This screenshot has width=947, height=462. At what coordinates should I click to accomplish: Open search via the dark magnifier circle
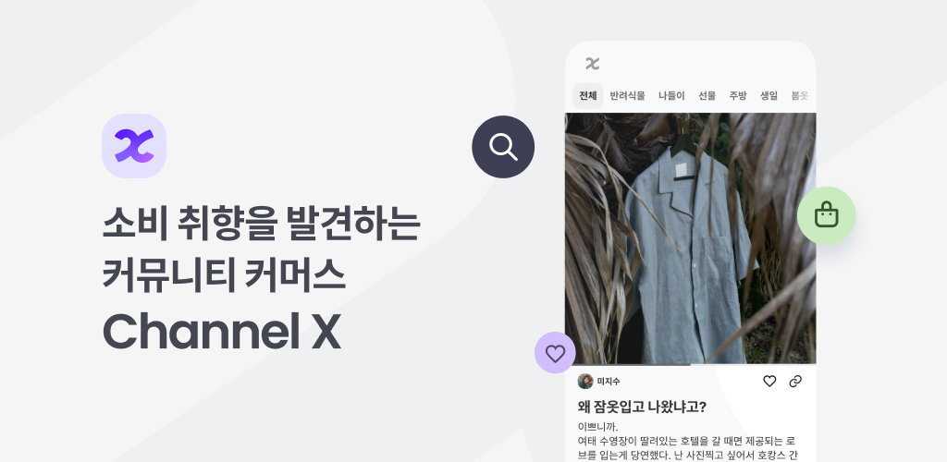coord(503,147)
